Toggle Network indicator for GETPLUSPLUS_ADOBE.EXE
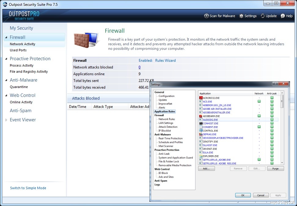The width and height of the screenshot is (297, 206). coord(259,160)
